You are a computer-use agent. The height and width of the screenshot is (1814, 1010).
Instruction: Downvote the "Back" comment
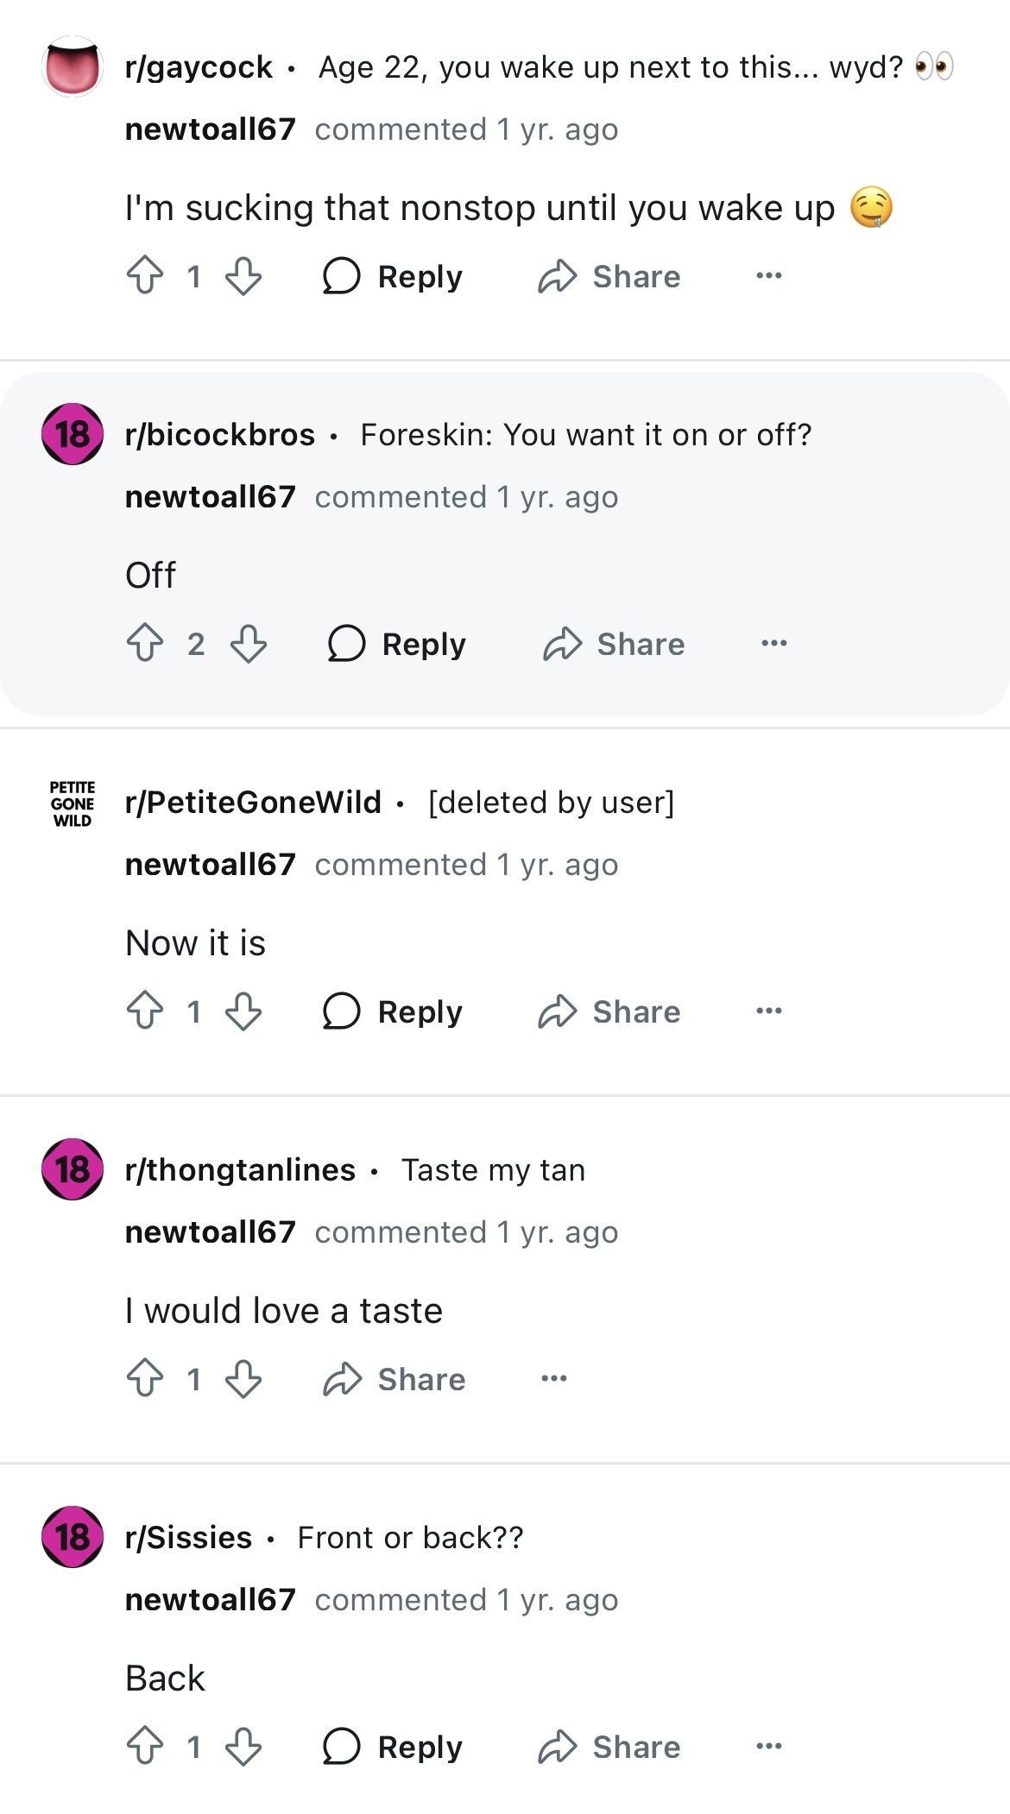243,1747
